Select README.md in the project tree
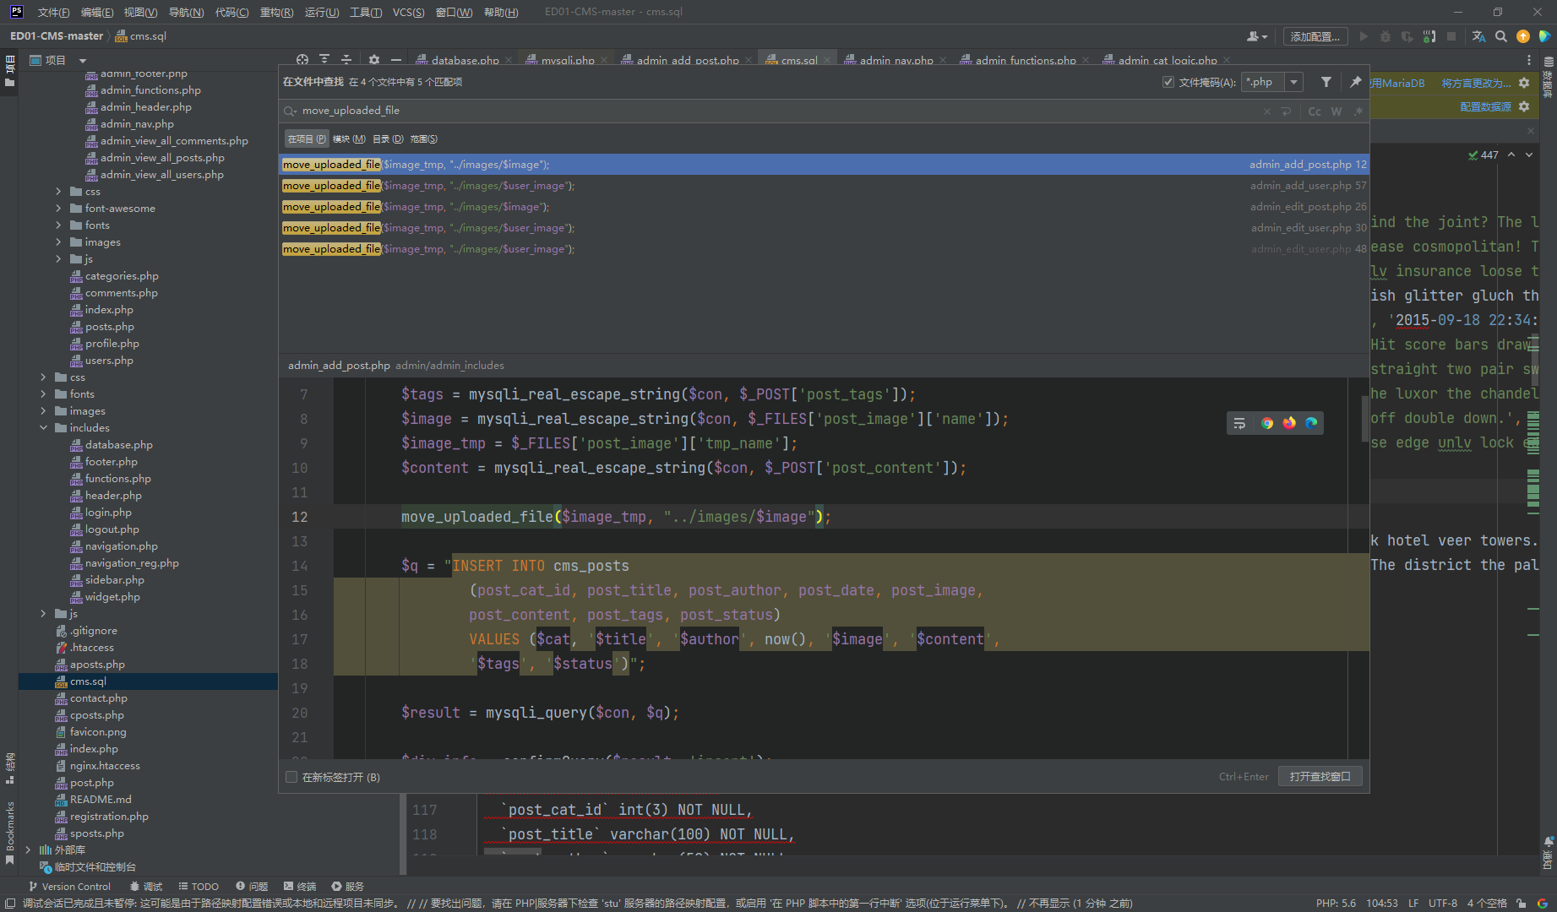This screenshot has width=1557, height=912. pos(101,800)
